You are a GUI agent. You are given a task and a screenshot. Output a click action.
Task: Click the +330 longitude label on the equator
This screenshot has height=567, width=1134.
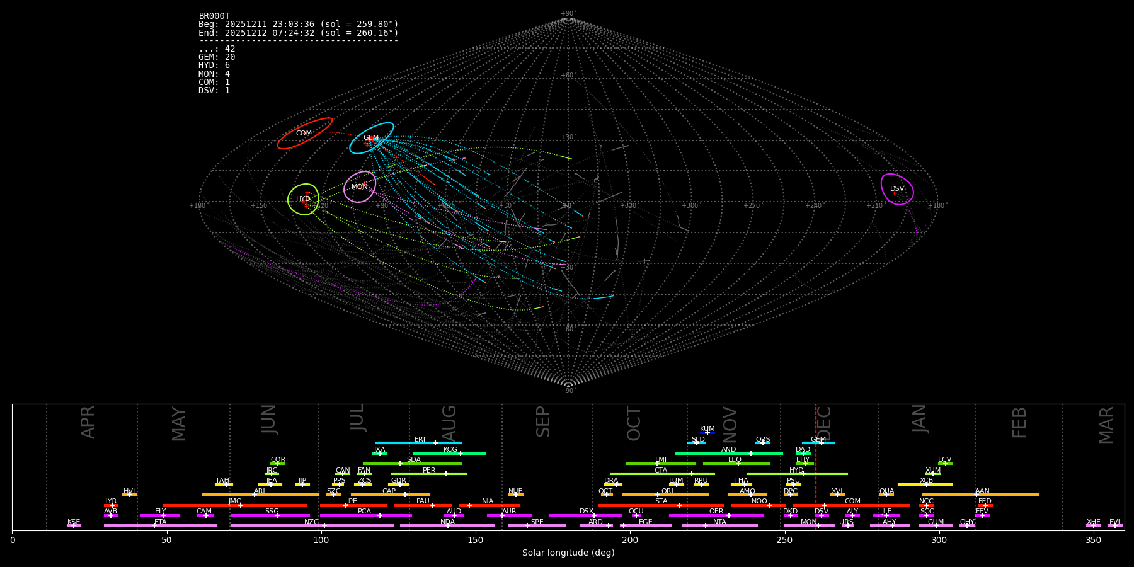click(628, 205)
